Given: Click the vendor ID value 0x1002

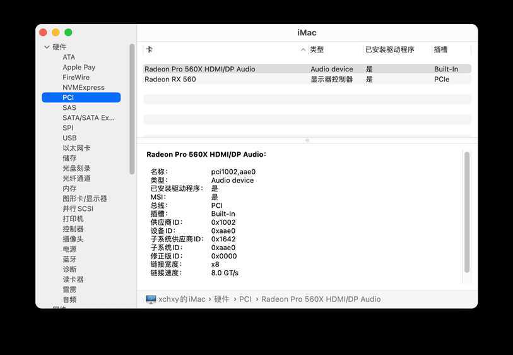Looking at the screenshot, I should 223,222.
